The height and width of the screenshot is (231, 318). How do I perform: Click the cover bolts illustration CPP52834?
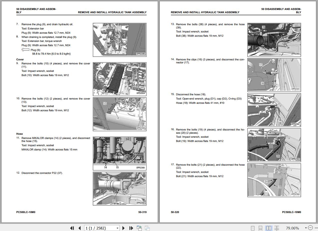(x=120, y=79)
